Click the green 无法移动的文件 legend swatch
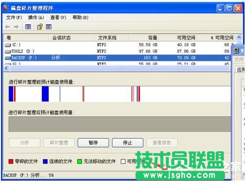The width and height of the screenshot is (246, 183). click(79, 162)
